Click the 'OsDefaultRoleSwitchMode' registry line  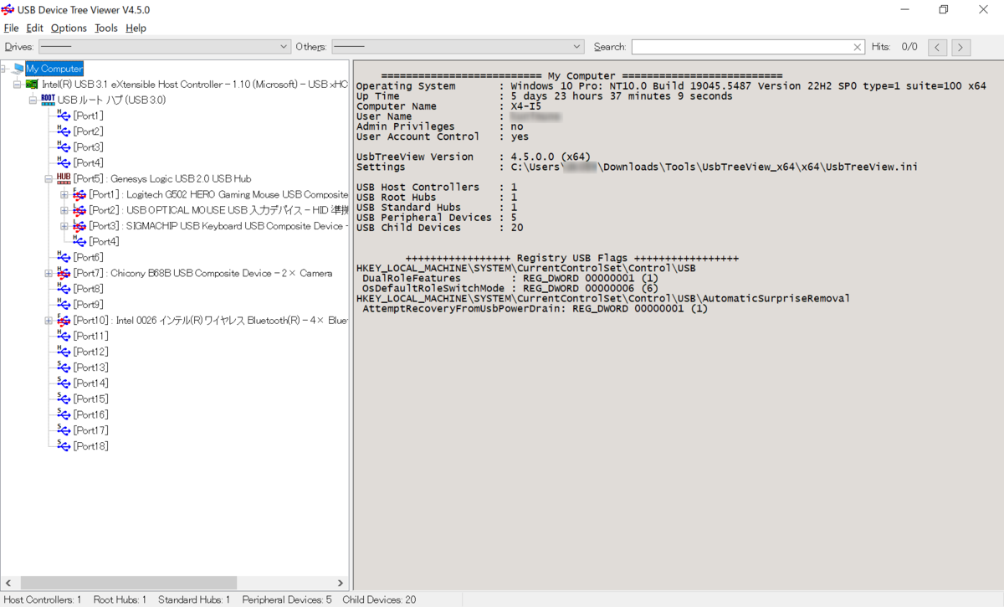(x=510, y=288)
